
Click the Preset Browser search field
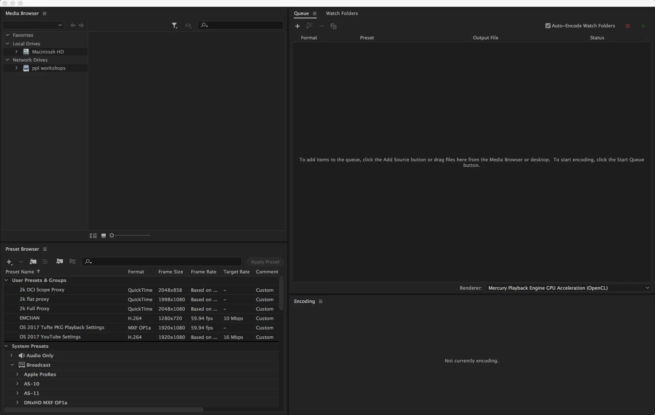tap(161, 261)
